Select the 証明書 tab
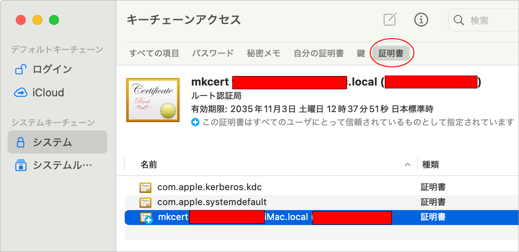 [391, 53]
